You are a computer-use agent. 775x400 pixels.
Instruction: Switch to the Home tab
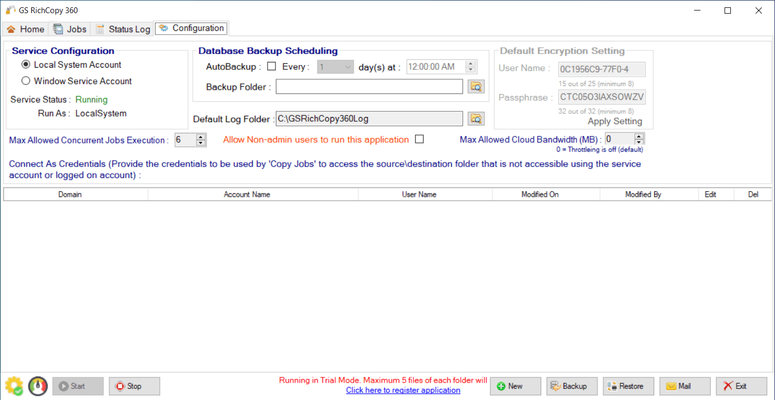pyautogui.click(x=25, y=29)
